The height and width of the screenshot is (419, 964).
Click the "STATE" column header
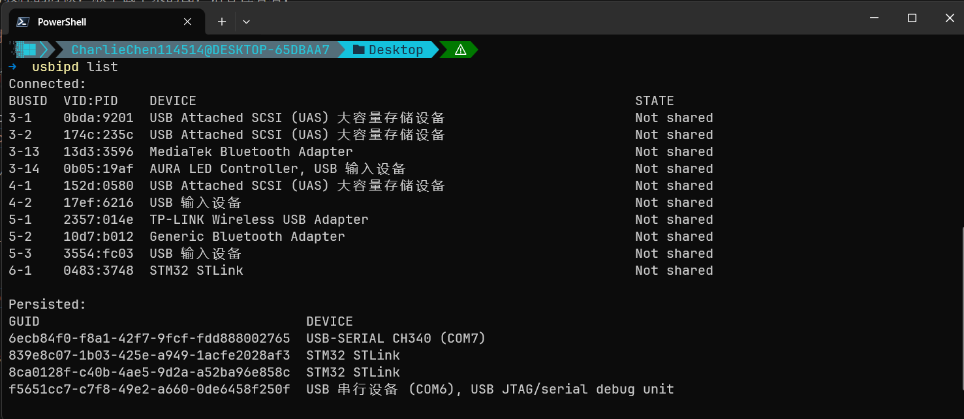655,101
